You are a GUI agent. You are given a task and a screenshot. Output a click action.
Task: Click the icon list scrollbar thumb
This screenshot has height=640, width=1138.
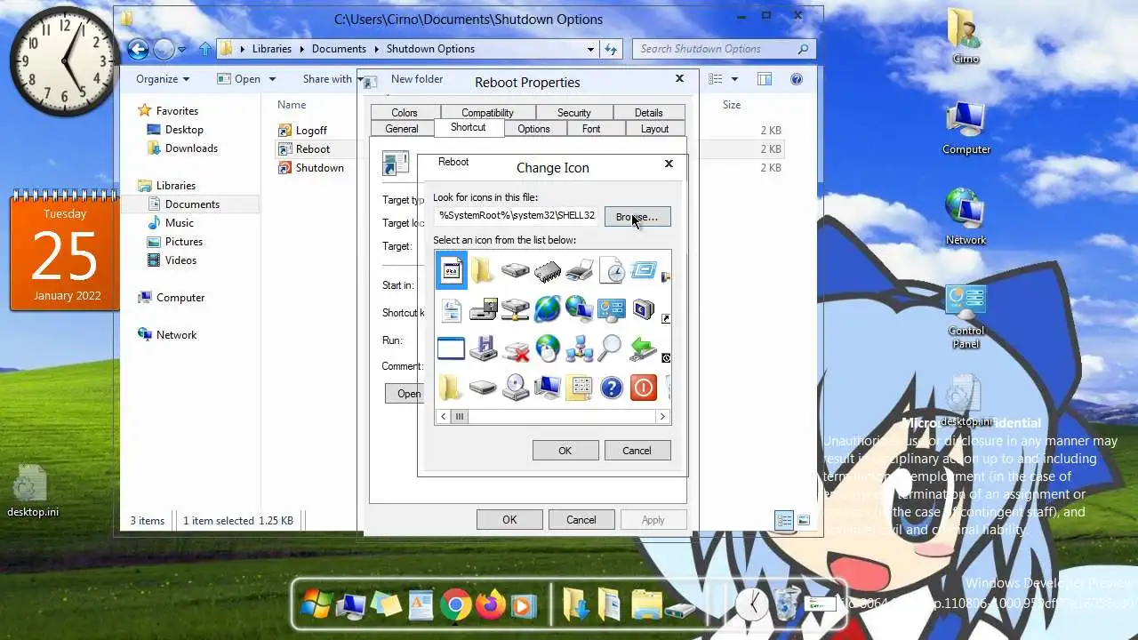pyautogui.click(x=460, y=416)
